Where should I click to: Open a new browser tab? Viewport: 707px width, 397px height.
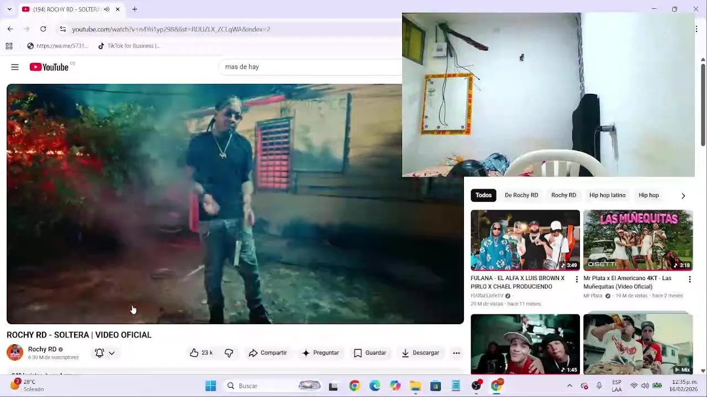tap(134, 9)
